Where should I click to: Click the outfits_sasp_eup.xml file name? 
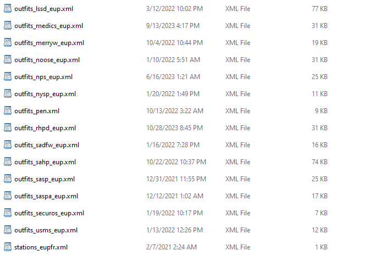[45, 179]
